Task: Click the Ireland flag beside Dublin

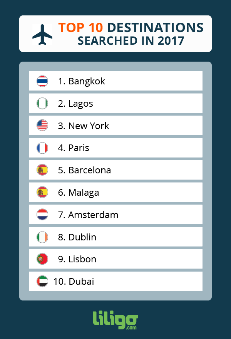Action: tap(42, 237)
